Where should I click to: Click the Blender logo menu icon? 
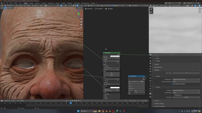(2, 3)
